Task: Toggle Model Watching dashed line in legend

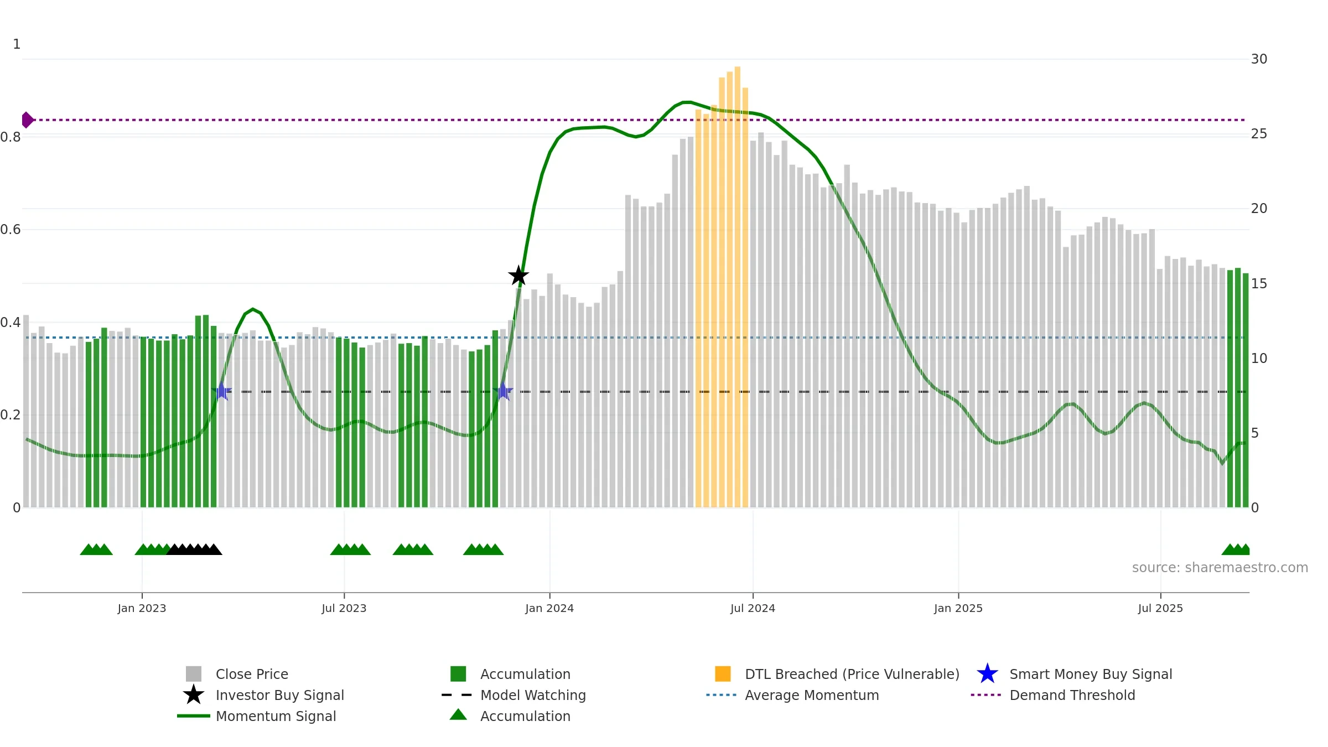Action: point(513,695)
